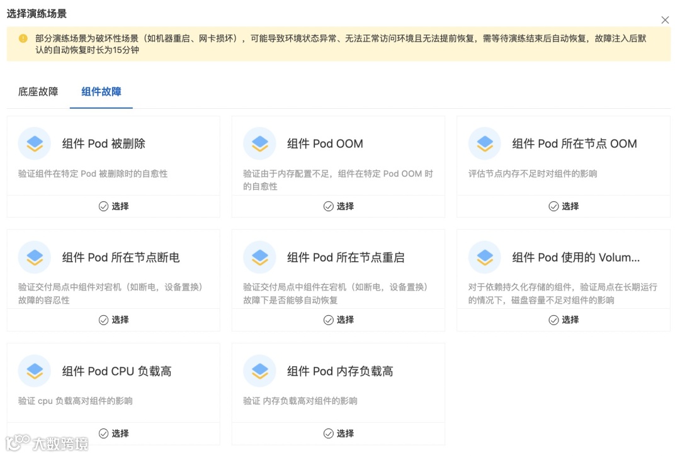Click the 组件 Pod CPU 负载高 icon
The height and width of the screenshot is (456, 680).
pos(34,371)
